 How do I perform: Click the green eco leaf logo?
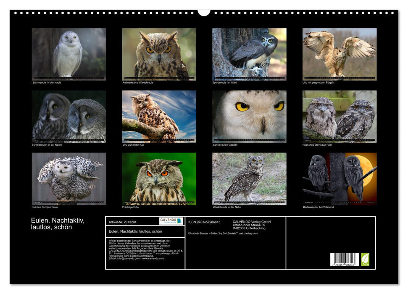click(x=365, y=259)
